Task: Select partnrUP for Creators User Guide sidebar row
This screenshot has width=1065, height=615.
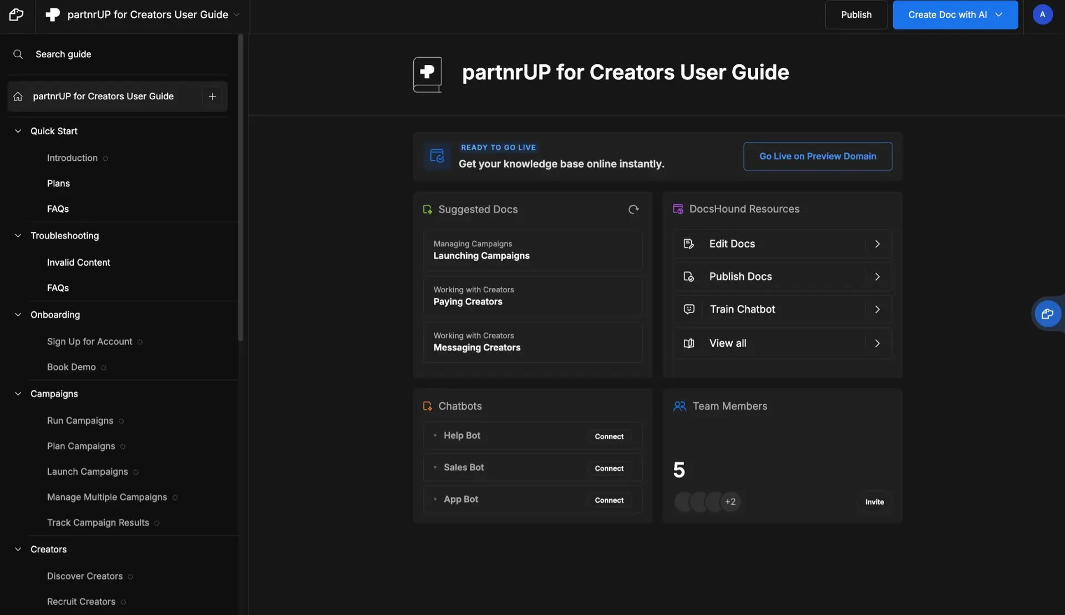Action: point(118,96)
